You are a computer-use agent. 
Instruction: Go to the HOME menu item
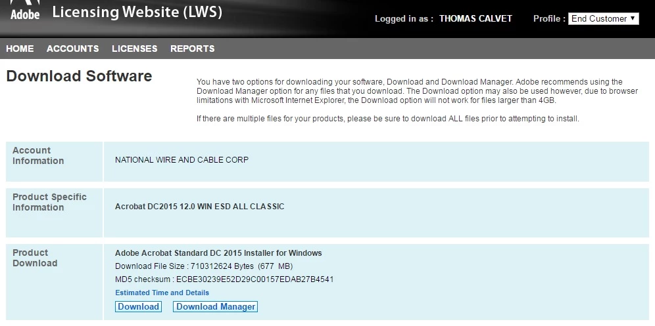(20, 49)
